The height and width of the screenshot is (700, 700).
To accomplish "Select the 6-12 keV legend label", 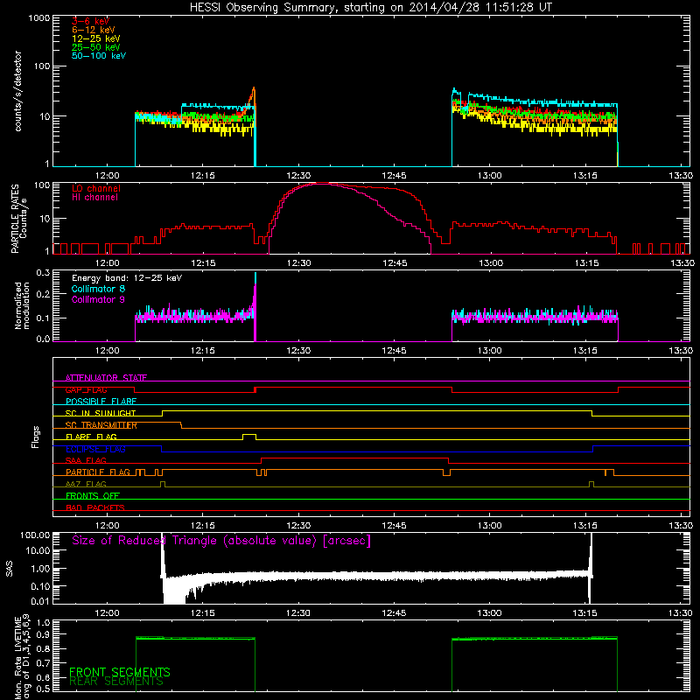I will tap(94, 30).
